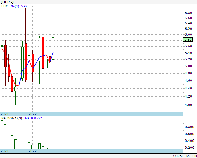Click the 4.80 price axis label

pos(188,73)
